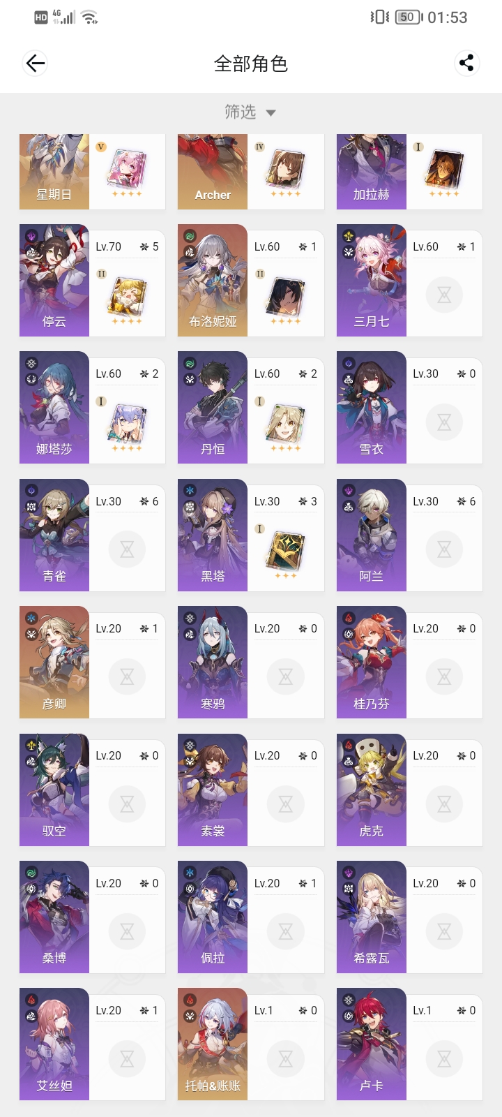Tap Archer's equipped light cone icon
The width and height of the screenshot is (502, 1117).
click(x=285, y=169)
